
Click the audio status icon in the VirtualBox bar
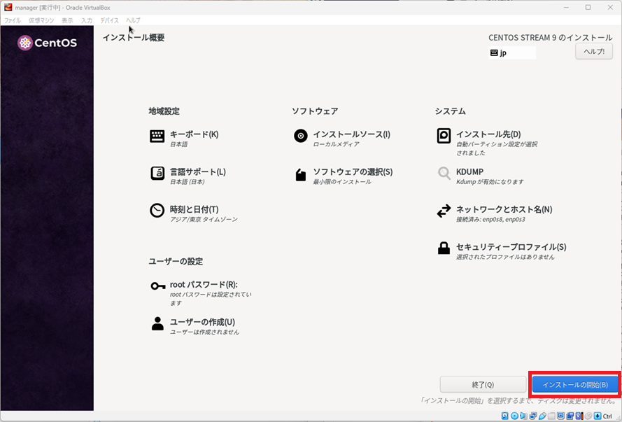coord(523,416)
